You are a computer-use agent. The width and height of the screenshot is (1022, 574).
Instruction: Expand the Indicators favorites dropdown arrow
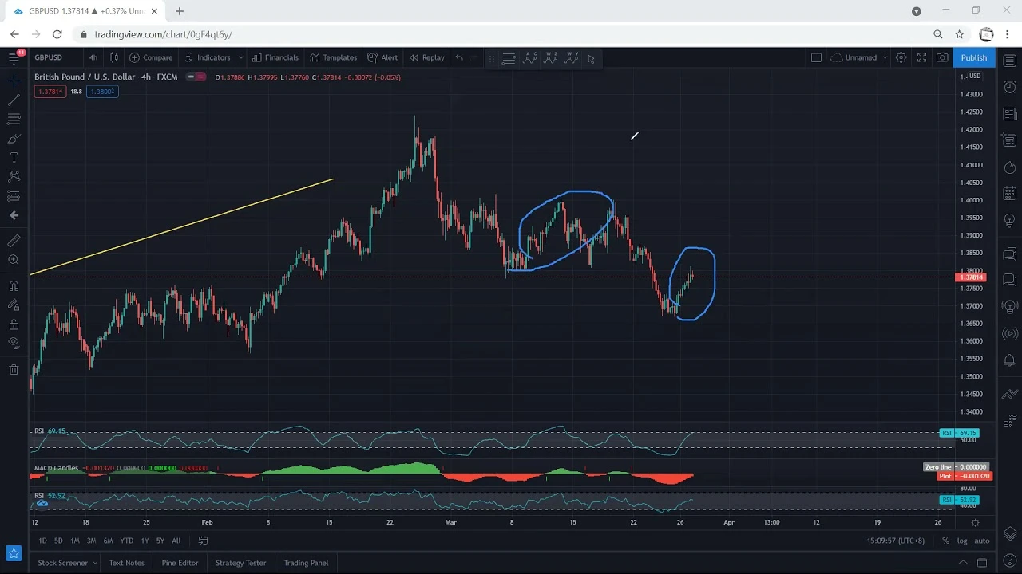pos(240,57)
